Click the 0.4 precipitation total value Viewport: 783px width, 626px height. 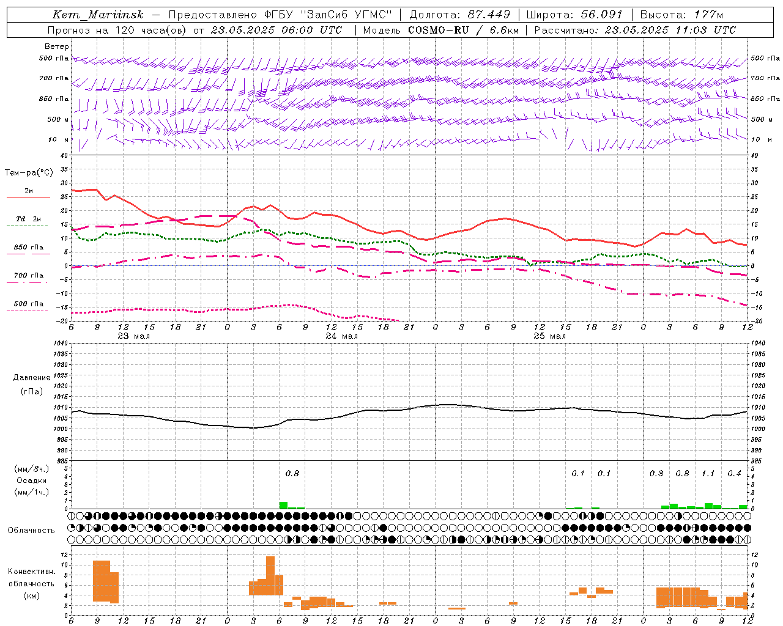734,473
